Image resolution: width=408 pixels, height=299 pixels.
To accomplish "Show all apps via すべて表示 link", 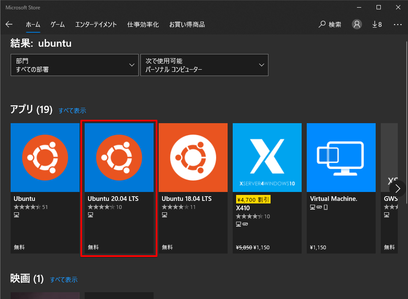I will point(72,111).
